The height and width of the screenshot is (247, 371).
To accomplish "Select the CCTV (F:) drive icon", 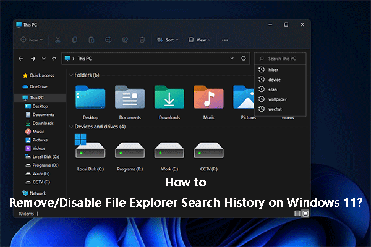I will (x=209, y=150).
